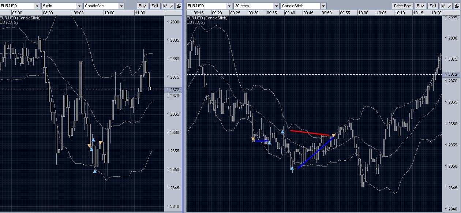Viewport: 461px width, 213px height.
Task: Click 07:00 time label on 5 min chart axis
Action: (x=17, y=13)
